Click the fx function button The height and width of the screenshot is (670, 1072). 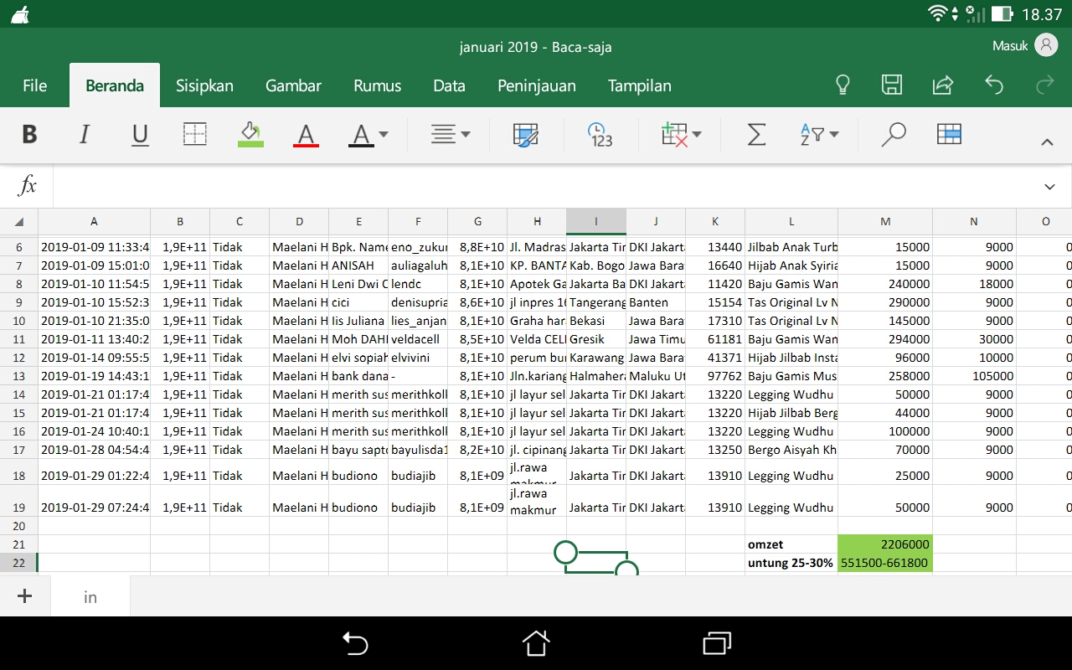(x=28, y=186)
